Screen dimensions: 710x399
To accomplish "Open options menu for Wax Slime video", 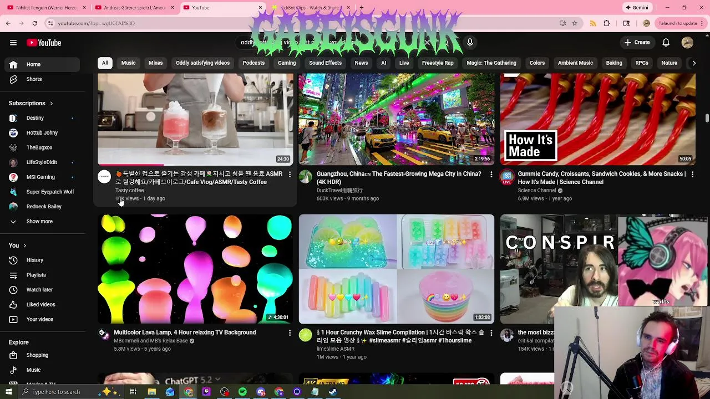I will 491,333.
